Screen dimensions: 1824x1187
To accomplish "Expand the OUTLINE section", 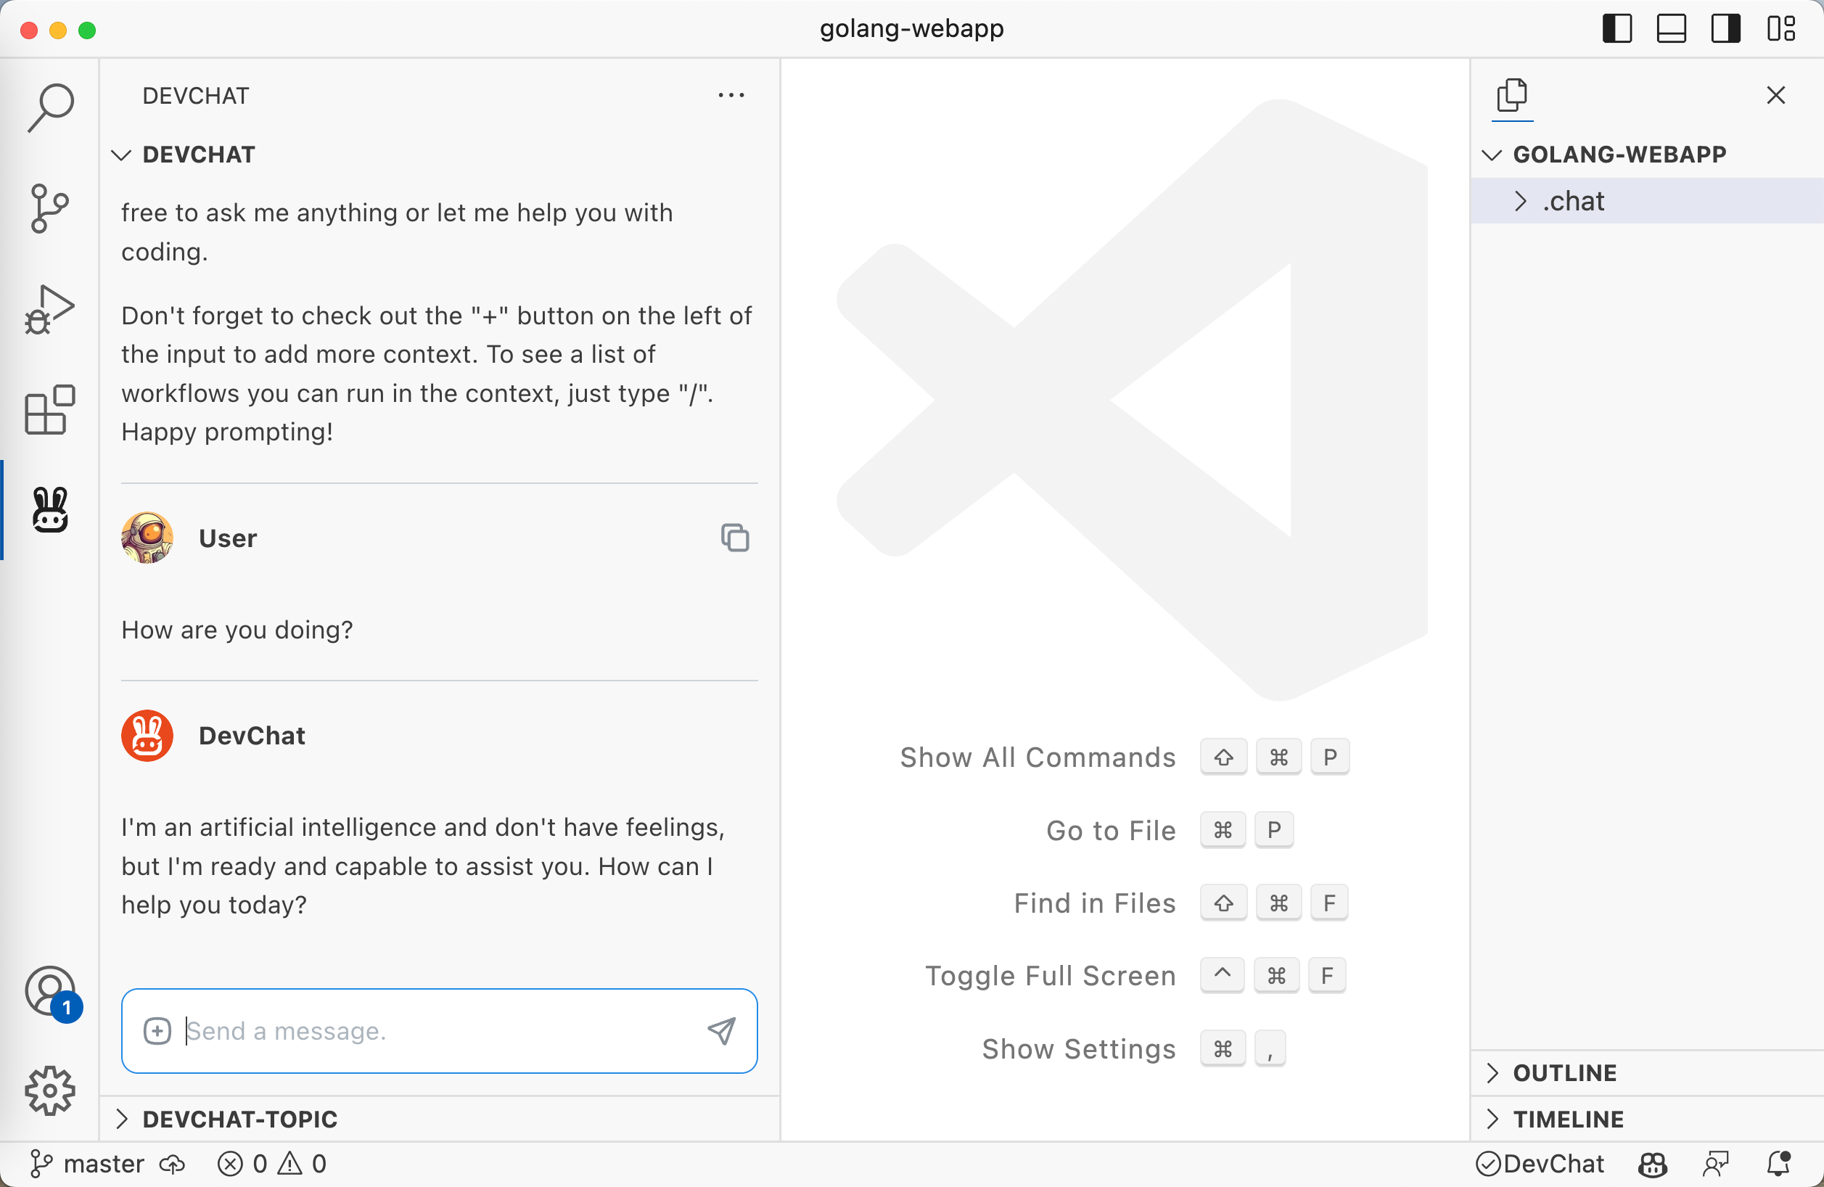I will tap(1564, 1073).
